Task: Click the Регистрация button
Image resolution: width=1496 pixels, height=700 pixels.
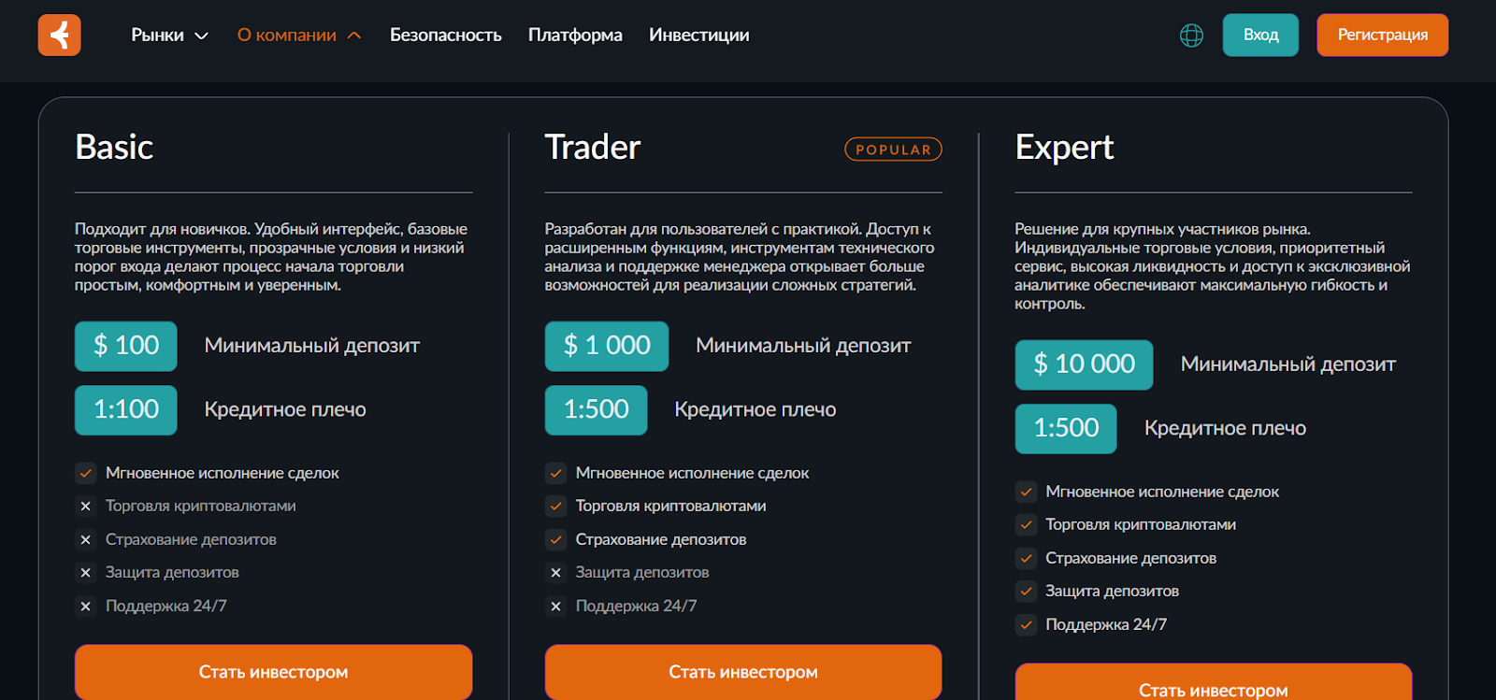Action: tap(1382, 36)
